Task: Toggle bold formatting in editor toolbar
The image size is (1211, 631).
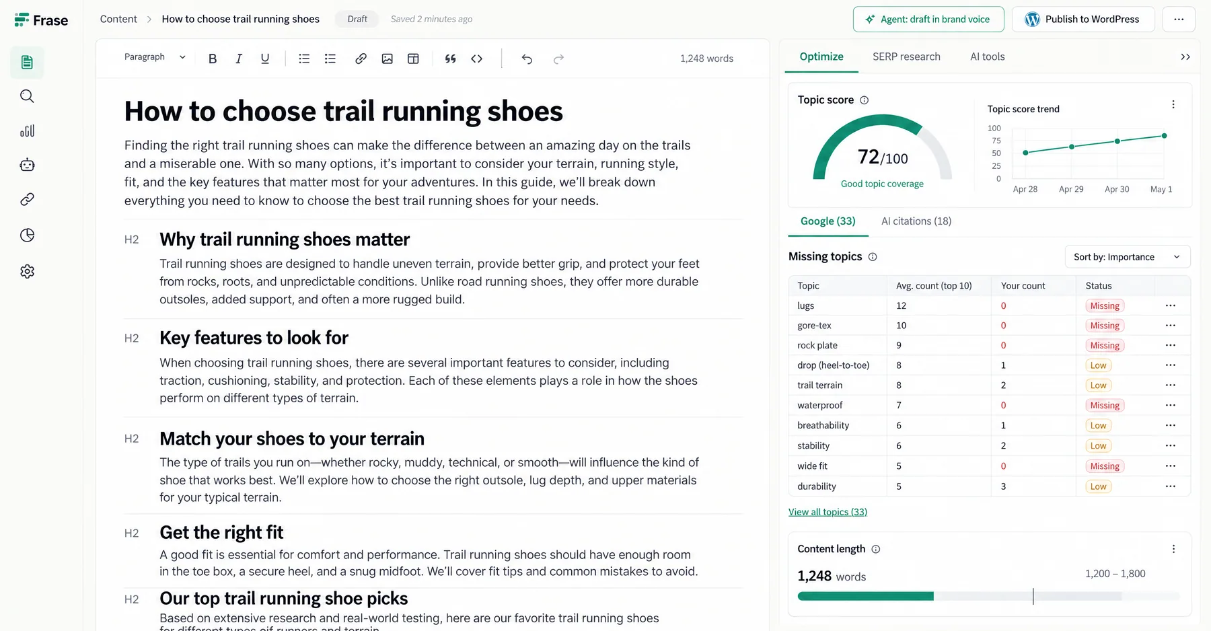Action: point(213,59)
